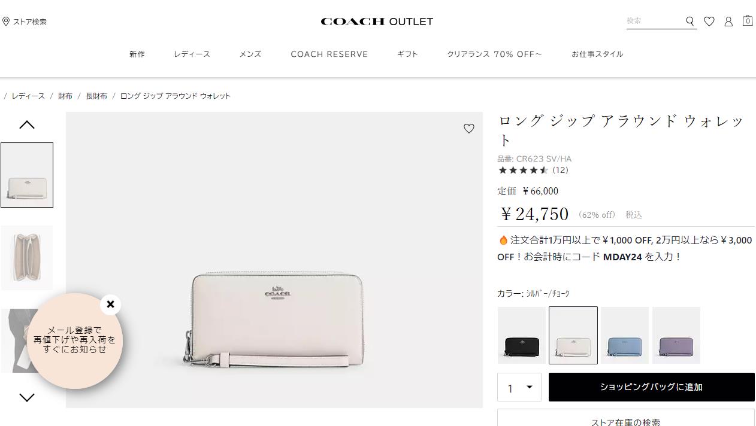Open the wishlist heart icon in header
The height and width of the screenshot is (426, 756).
tap(709, 22)
